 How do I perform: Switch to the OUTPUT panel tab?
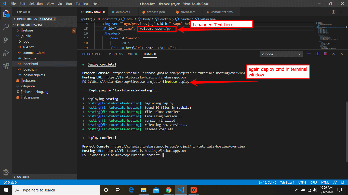(133, 54)
